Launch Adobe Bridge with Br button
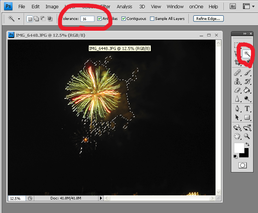Screen dimensions: 258x213 point(233,6)
